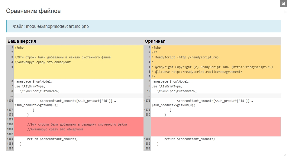Click the "Сравнение файлов" dialog title
Viewport: 287px width, 157px height.
click(34, 11)
